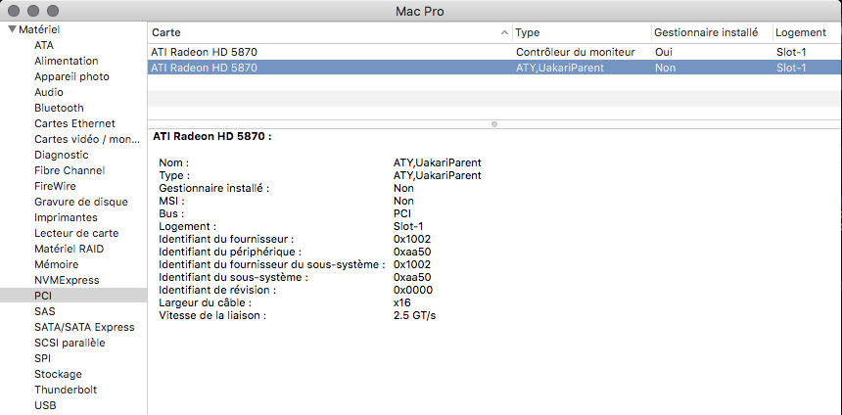Viewport: 842px width, 415px height.
Task: Show Thunderbolt device information
Action: [65, 390]
